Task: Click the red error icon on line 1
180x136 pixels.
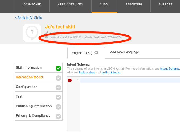Action: click(70, 80)
